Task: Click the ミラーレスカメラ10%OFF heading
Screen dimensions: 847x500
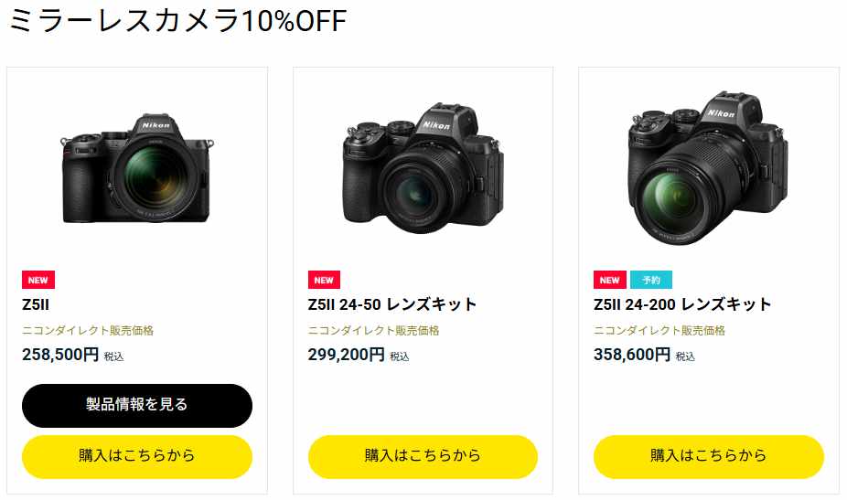Action: click(x=177, y=20)
